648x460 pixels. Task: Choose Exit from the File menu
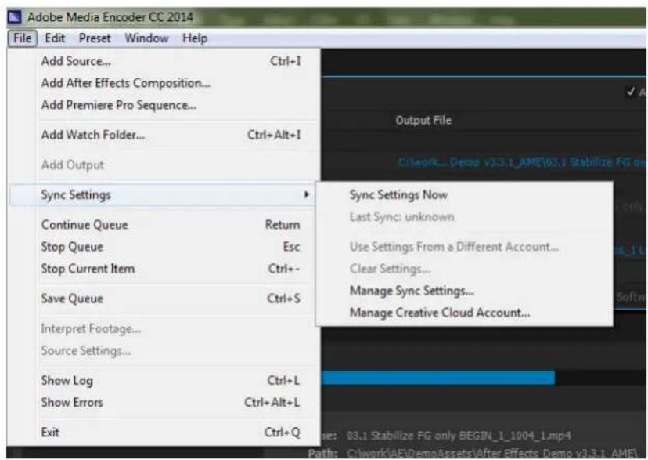click(164, 433)
